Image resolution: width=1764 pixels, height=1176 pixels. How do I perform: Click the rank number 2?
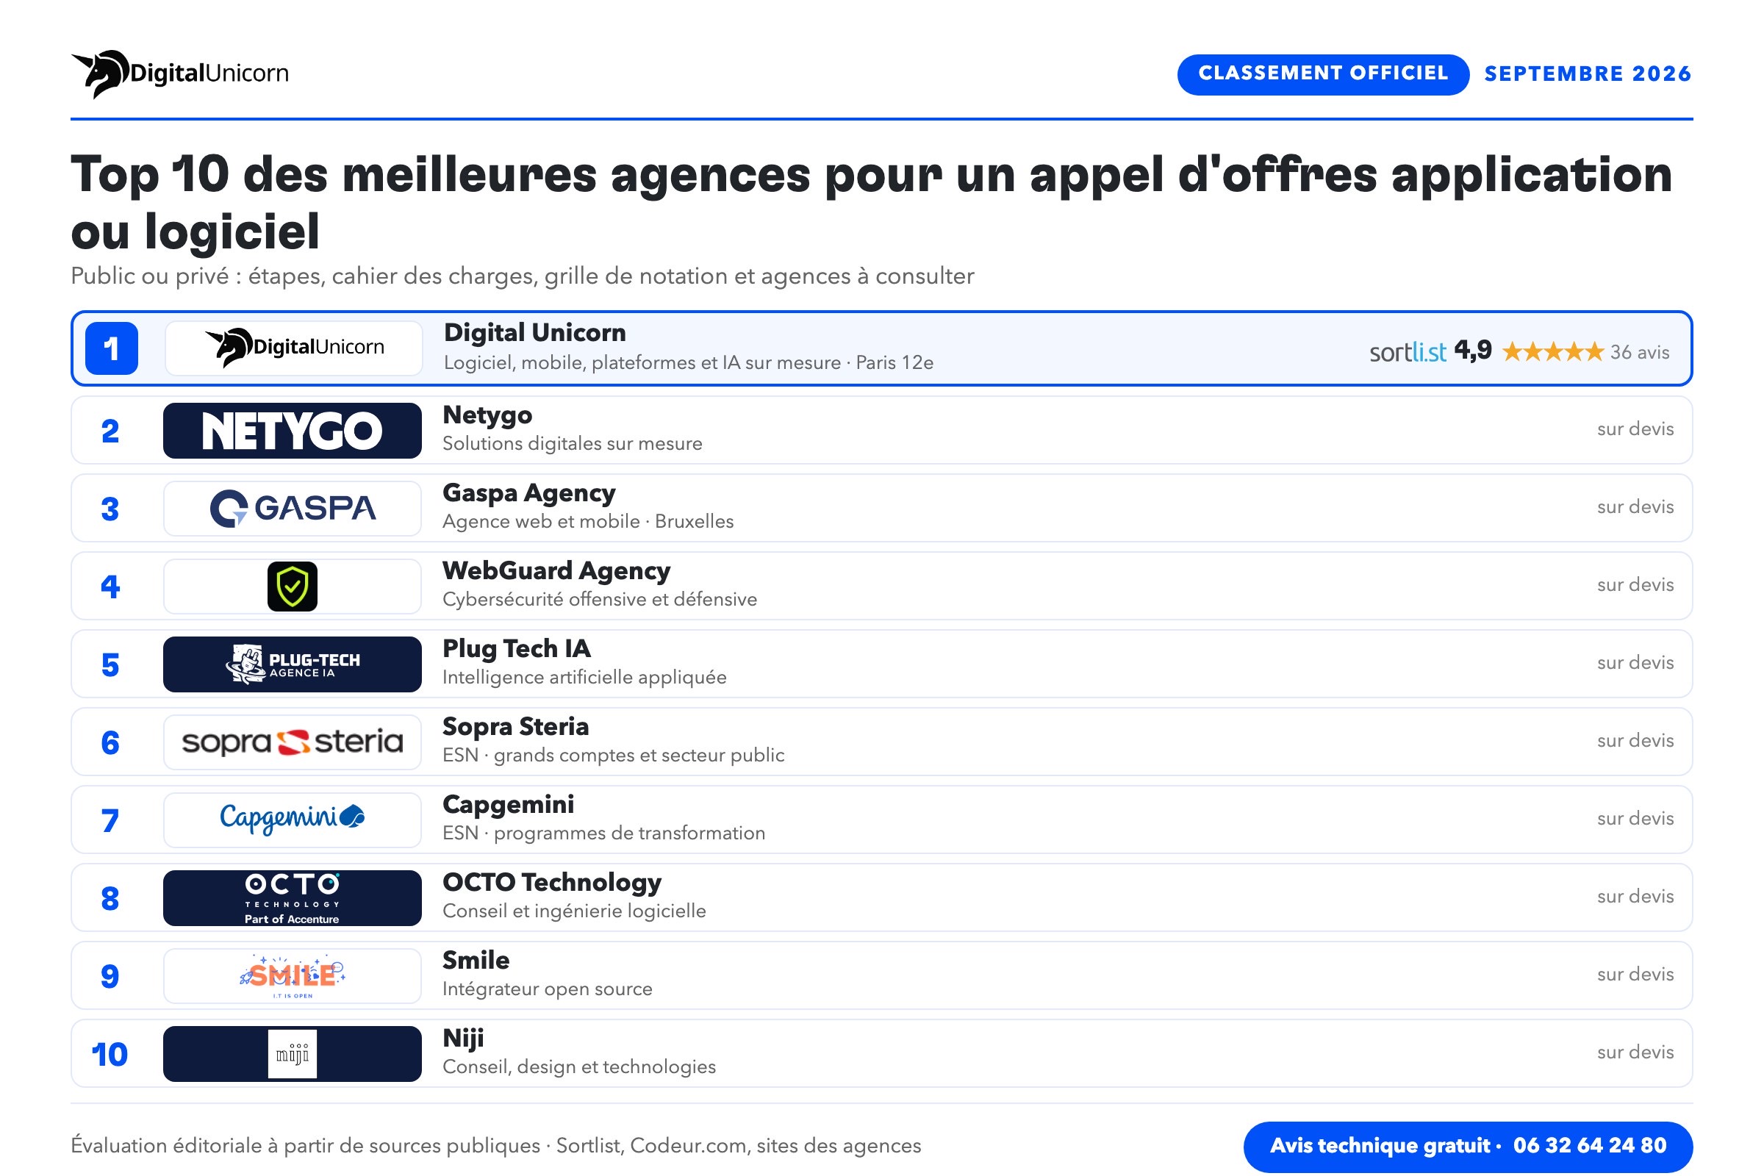click(110, 431)
